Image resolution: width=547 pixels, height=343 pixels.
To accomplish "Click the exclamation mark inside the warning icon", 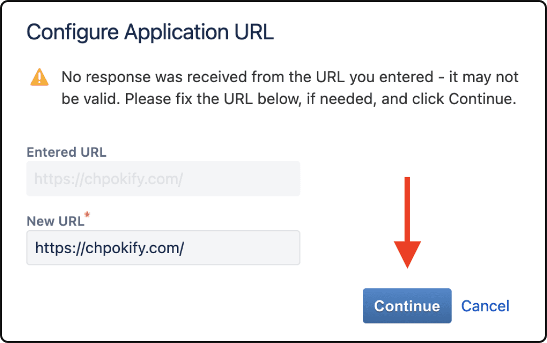I will tap(39, 78).
